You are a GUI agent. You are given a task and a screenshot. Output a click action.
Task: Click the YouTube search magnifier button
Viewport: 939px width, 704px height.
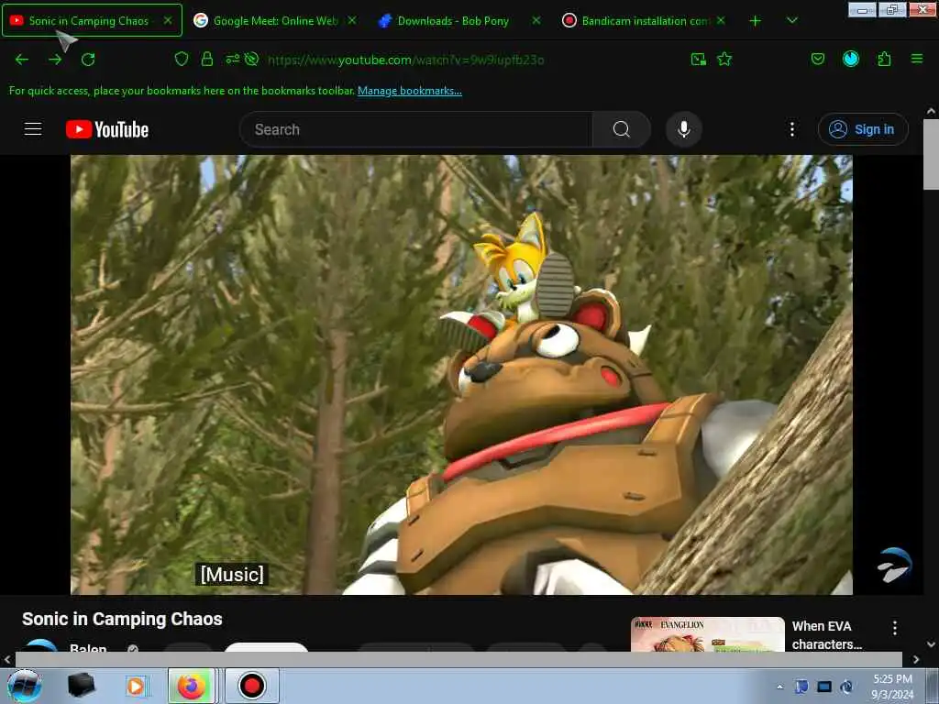point(622,129)
